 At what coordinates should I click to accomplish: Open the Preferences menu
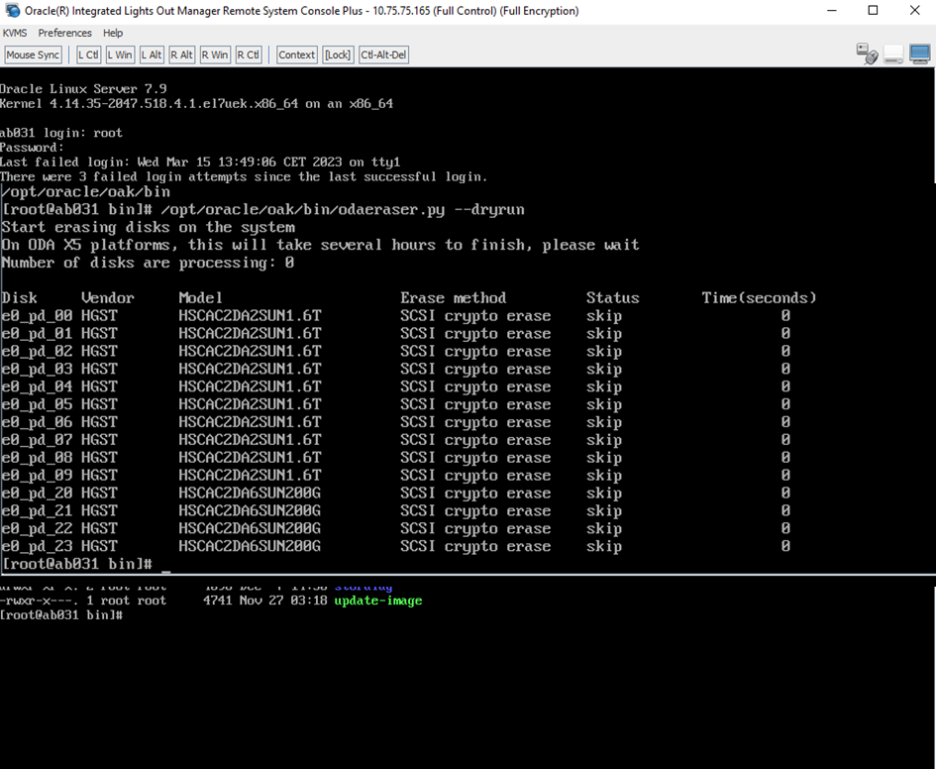64,33
